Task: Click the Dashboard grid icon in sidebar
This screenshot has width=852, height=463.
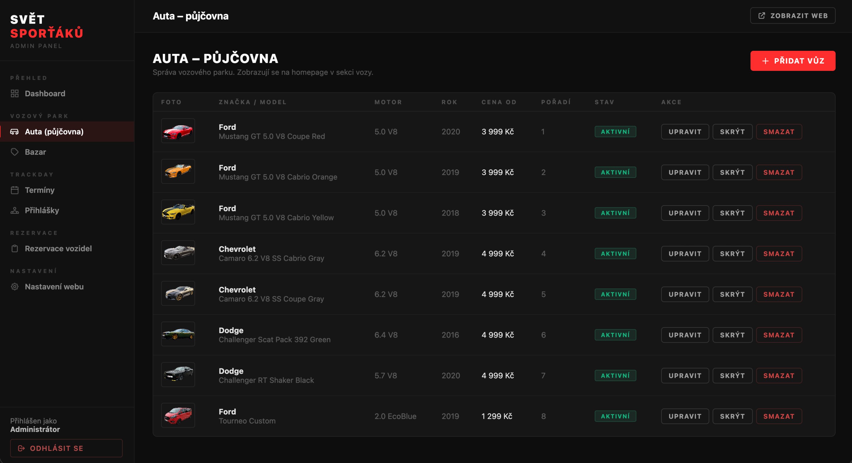Action: (14, 93)
